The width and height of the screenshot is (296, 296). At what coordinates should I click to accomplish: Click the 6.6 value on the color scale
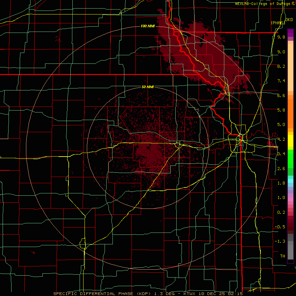click(x=281, y=95)
